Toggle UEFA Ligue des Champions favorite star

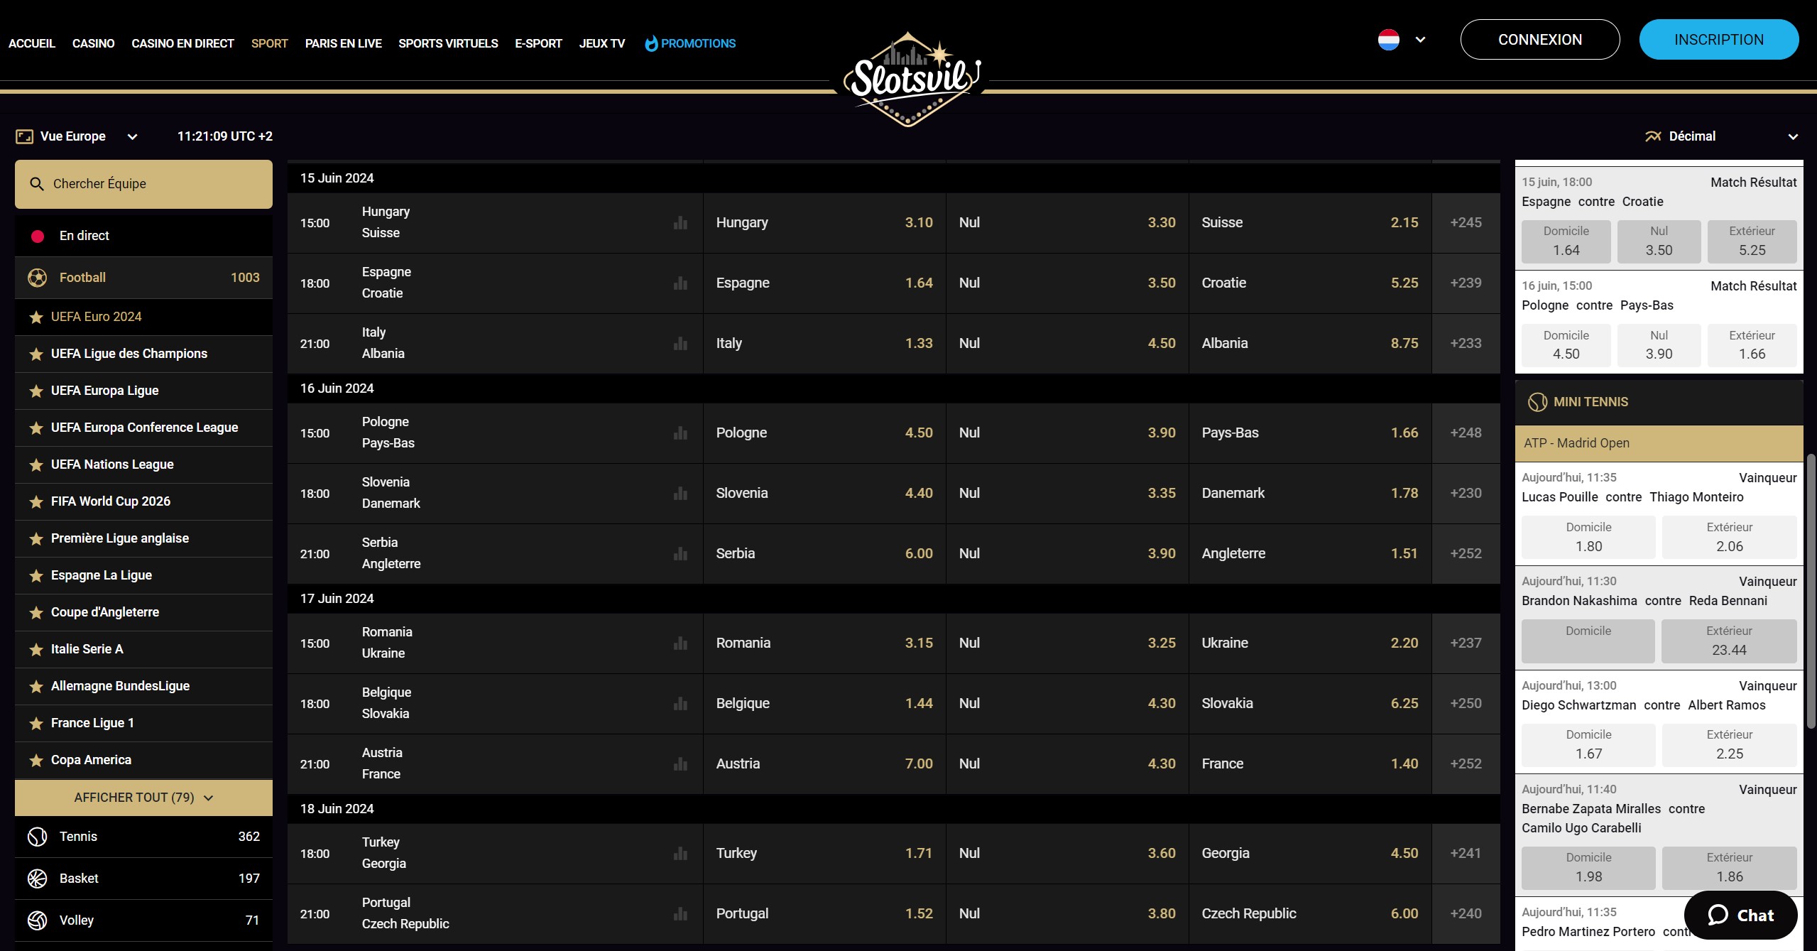pos(36,354)
